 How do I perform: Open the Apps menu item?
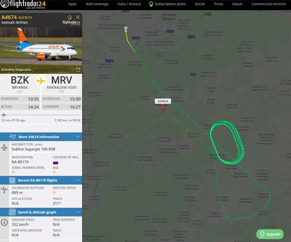pyautogui.click(x=72, y=4)
